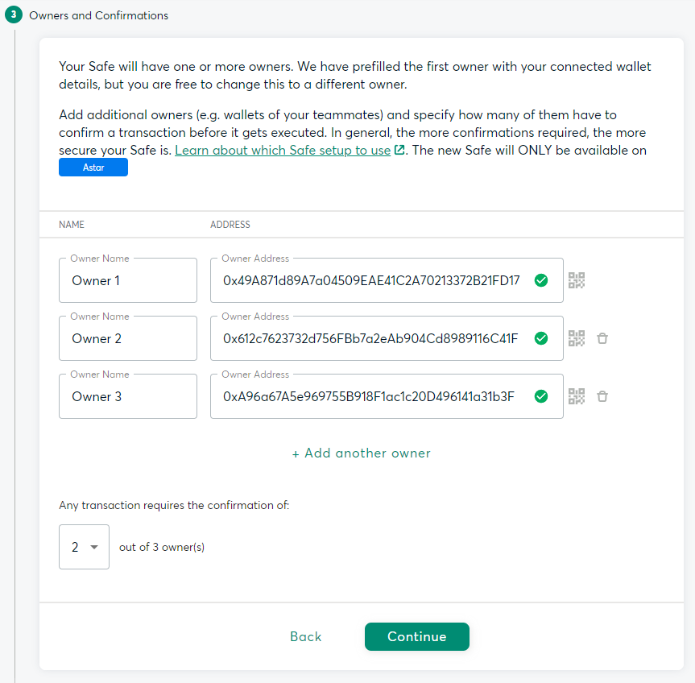Image resolution: width=695 pixels, height=683 pixels.
Task: Open the required confirmations dropdown
Action: 84,547
